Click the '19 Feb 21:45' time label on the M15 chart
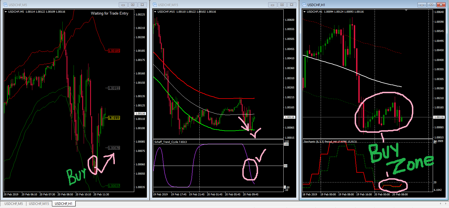 (x=197, y=194)
